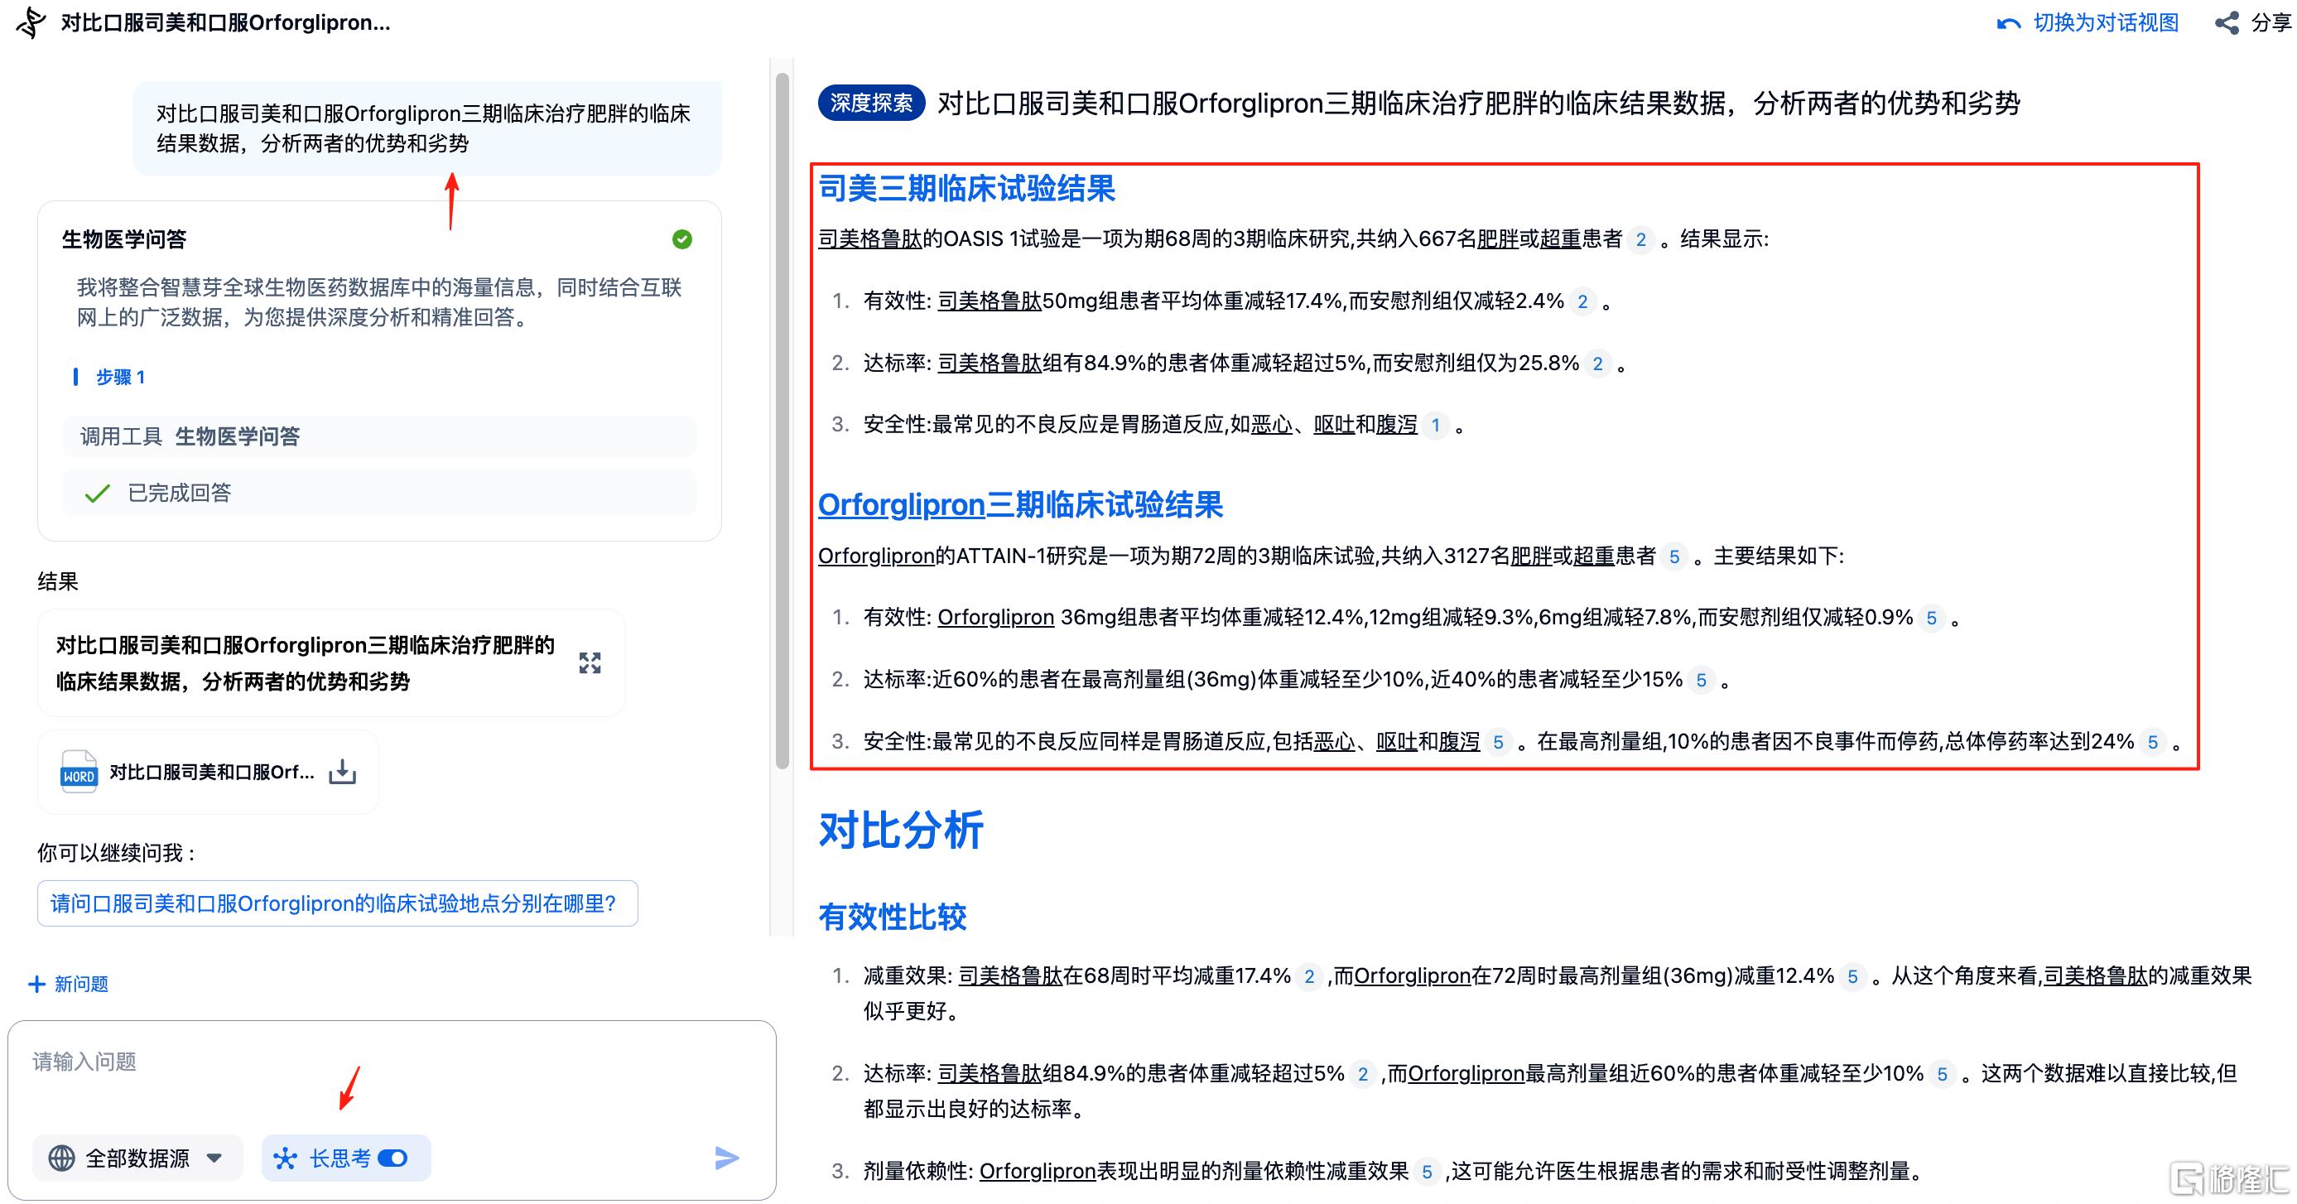Click the green completed checkmark in 生物医学问答 card
Screen dimensions: 2297x1204
[x=682, y=239]
